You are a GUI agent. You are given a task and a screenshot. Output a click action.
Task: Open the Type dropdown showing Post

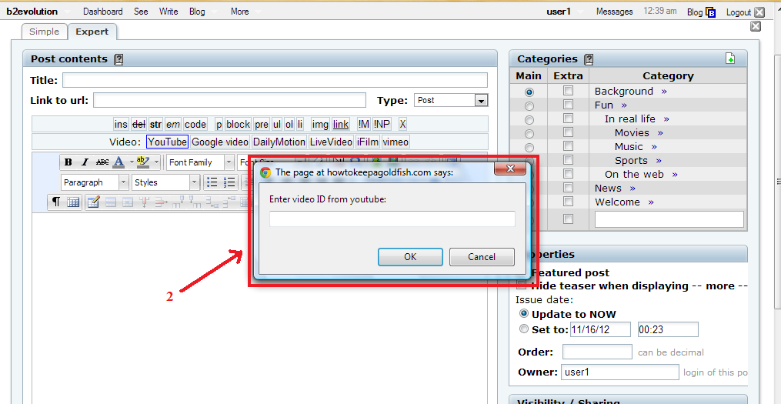451,100
